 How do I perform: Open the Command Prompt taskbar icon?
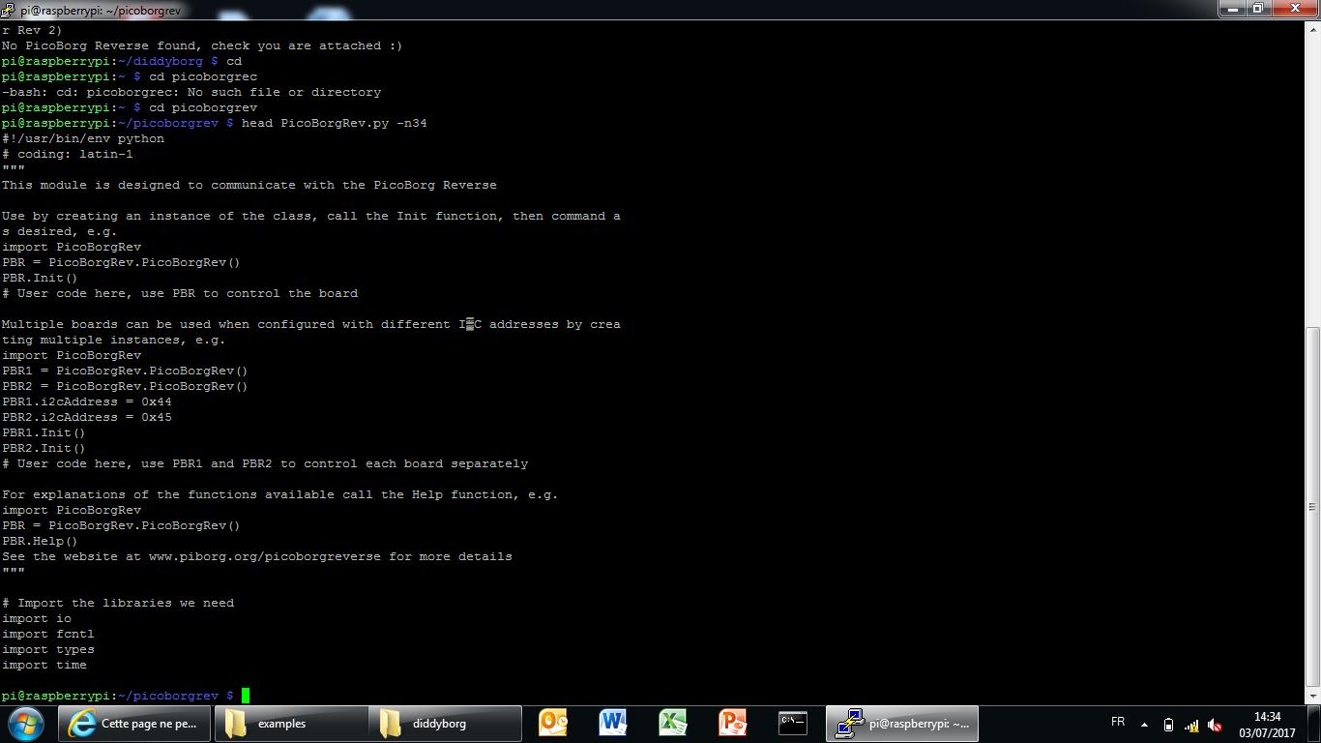[792, 723]
